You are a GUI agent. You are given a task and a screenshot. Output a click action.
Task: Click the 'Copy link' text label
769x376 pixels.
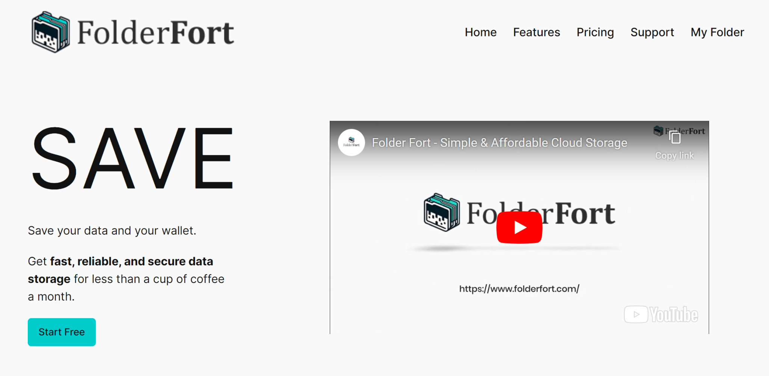(674, 155)
